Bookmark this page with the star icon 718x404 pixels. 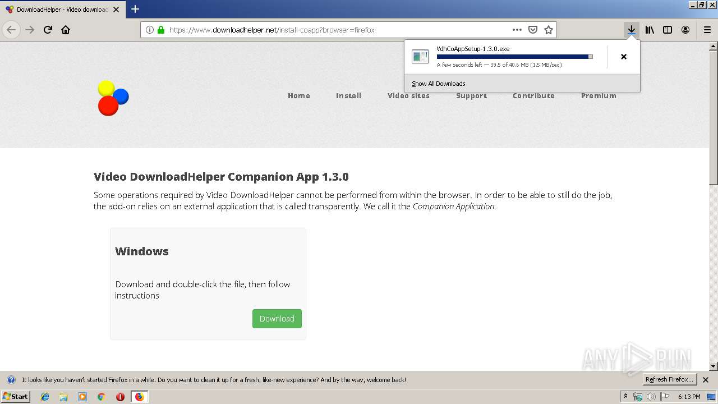[x=549, y=30]
